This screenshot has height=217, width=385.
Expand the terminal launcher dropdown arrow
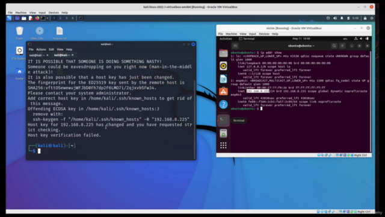[48, 18]
